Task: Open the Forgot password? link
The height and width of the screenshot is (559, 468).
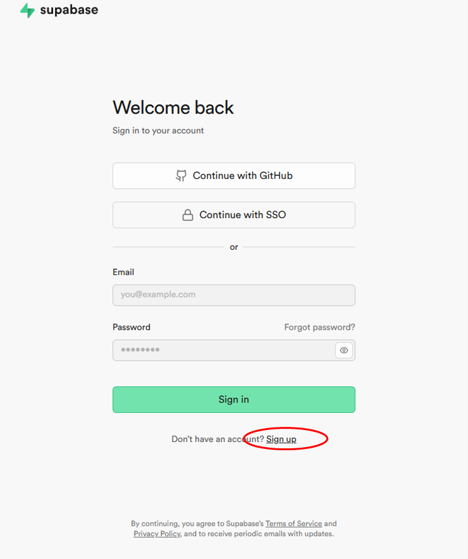Action: point(319,327)
